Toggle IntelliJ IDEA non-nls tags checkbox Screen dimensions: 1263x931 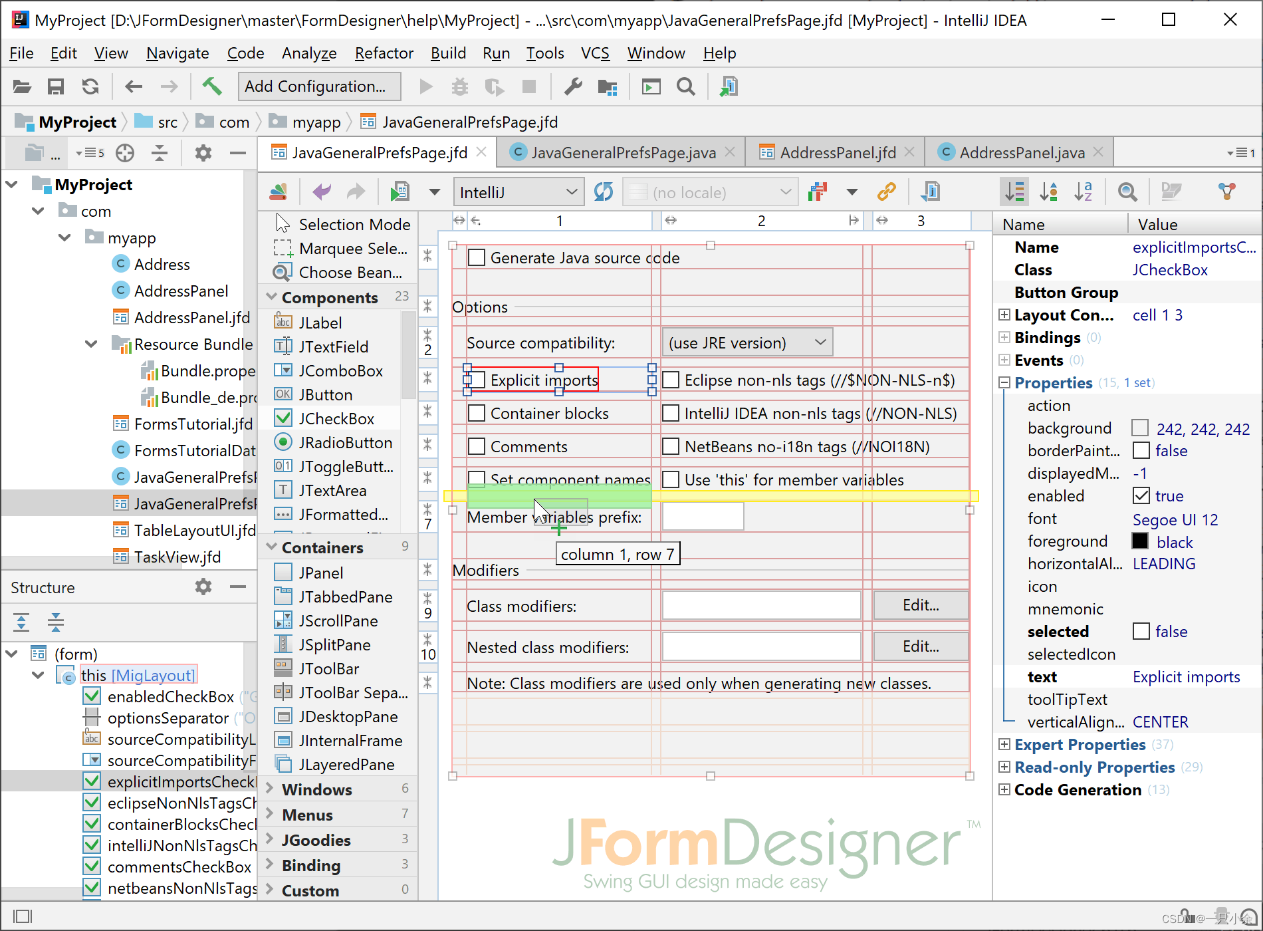pyautogui.click(x=671, y=413)
